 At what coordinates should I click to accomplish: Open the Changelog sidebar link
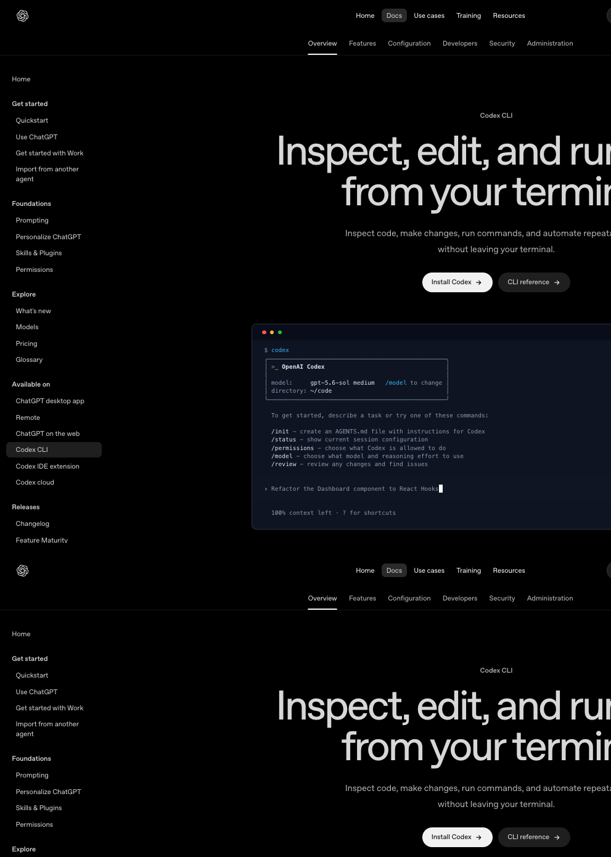click(32, 523)
